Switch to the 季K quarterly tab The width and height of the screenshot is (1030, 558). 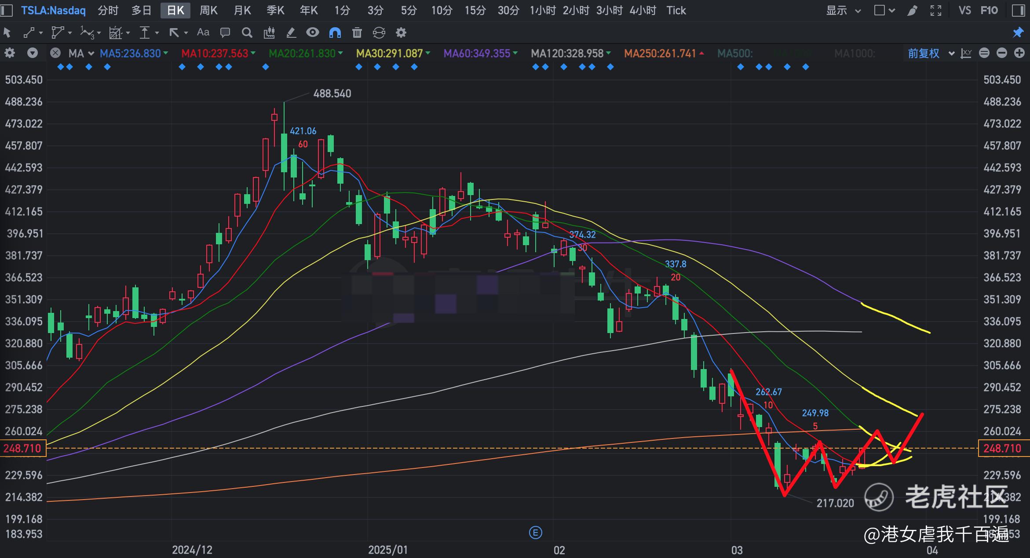point(275,10)
